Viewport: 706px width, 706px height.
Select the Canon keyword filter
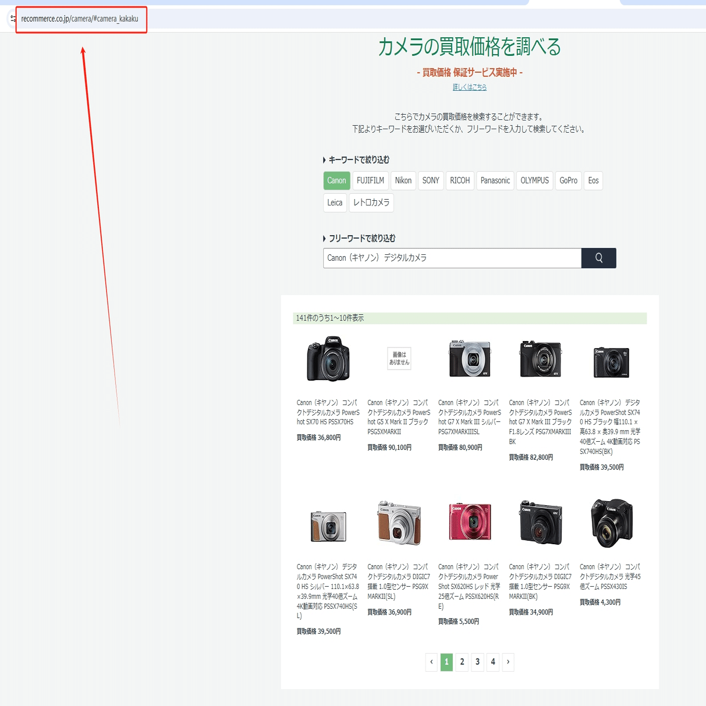tap(336, 180)
